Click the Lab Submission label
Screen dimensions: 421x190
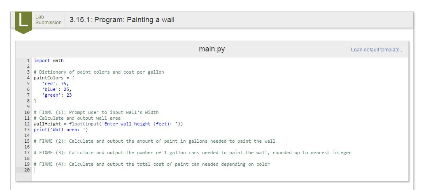click(x=48, y=20)
